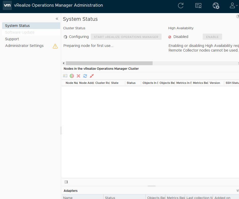
Task: Click the red arrows icon in nodes toolbar
Action: coord(92,76)
